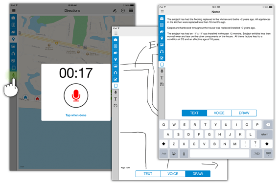Select the TEXT tab in Notes screen
279x186 pixels.
coord(194,113)
